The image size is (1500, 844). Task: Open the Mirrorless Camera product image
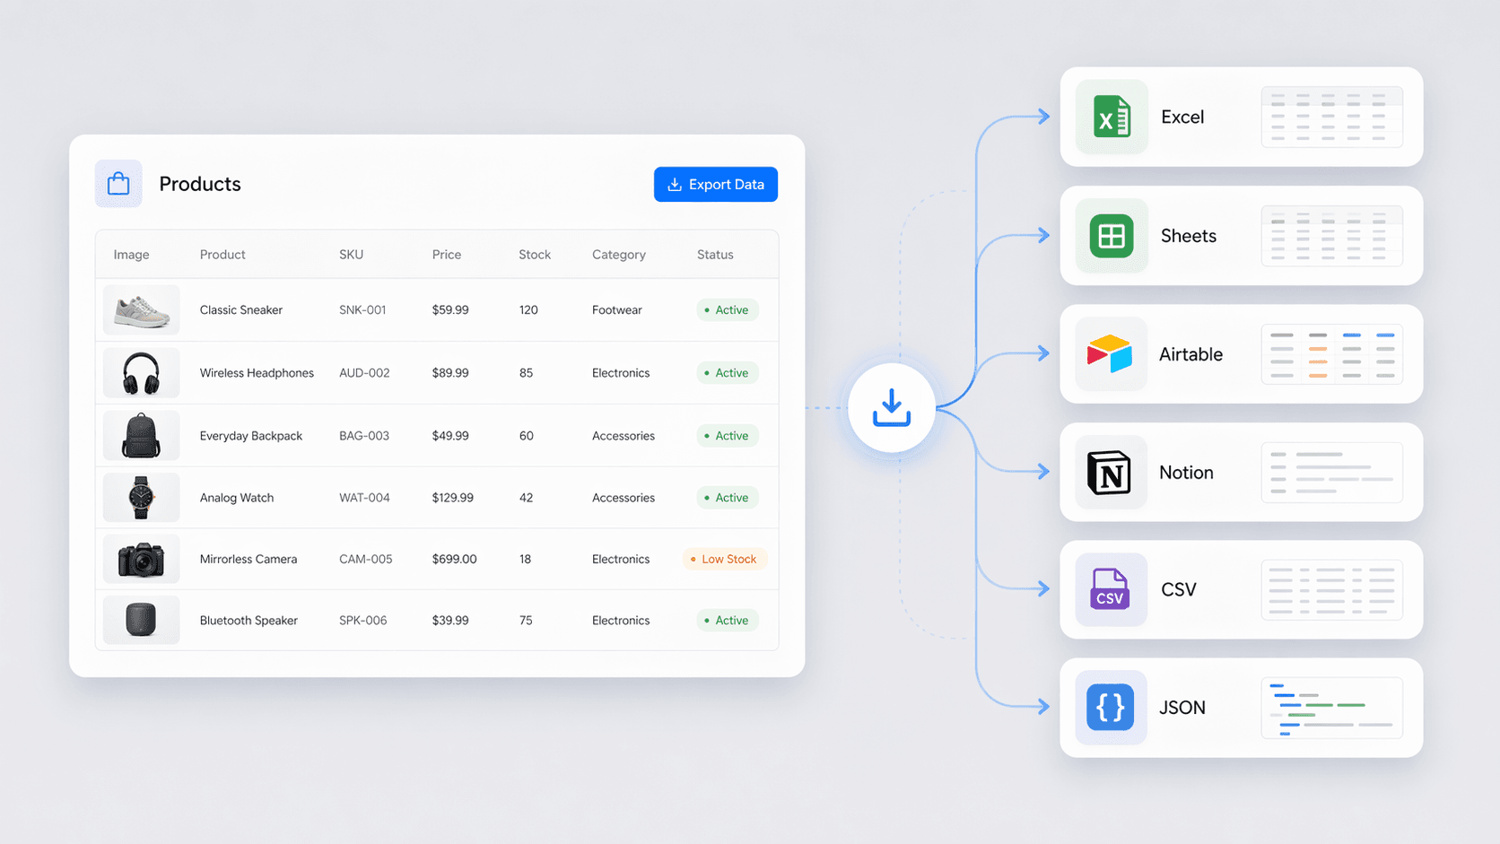point(141,560)
